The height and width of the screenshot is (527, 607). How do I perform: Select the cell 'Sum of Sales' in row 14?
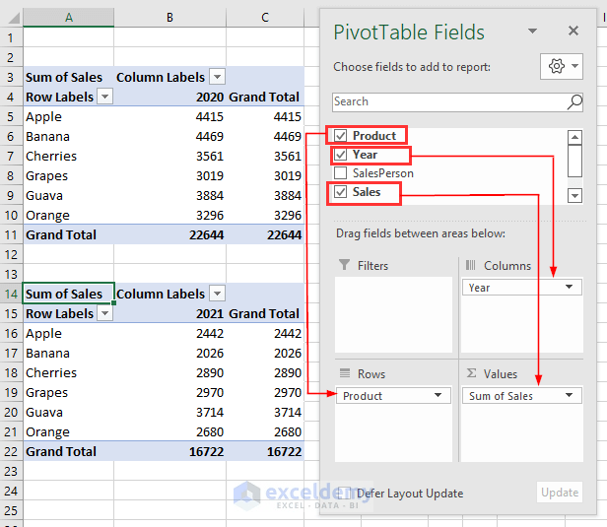pos(69,294)
